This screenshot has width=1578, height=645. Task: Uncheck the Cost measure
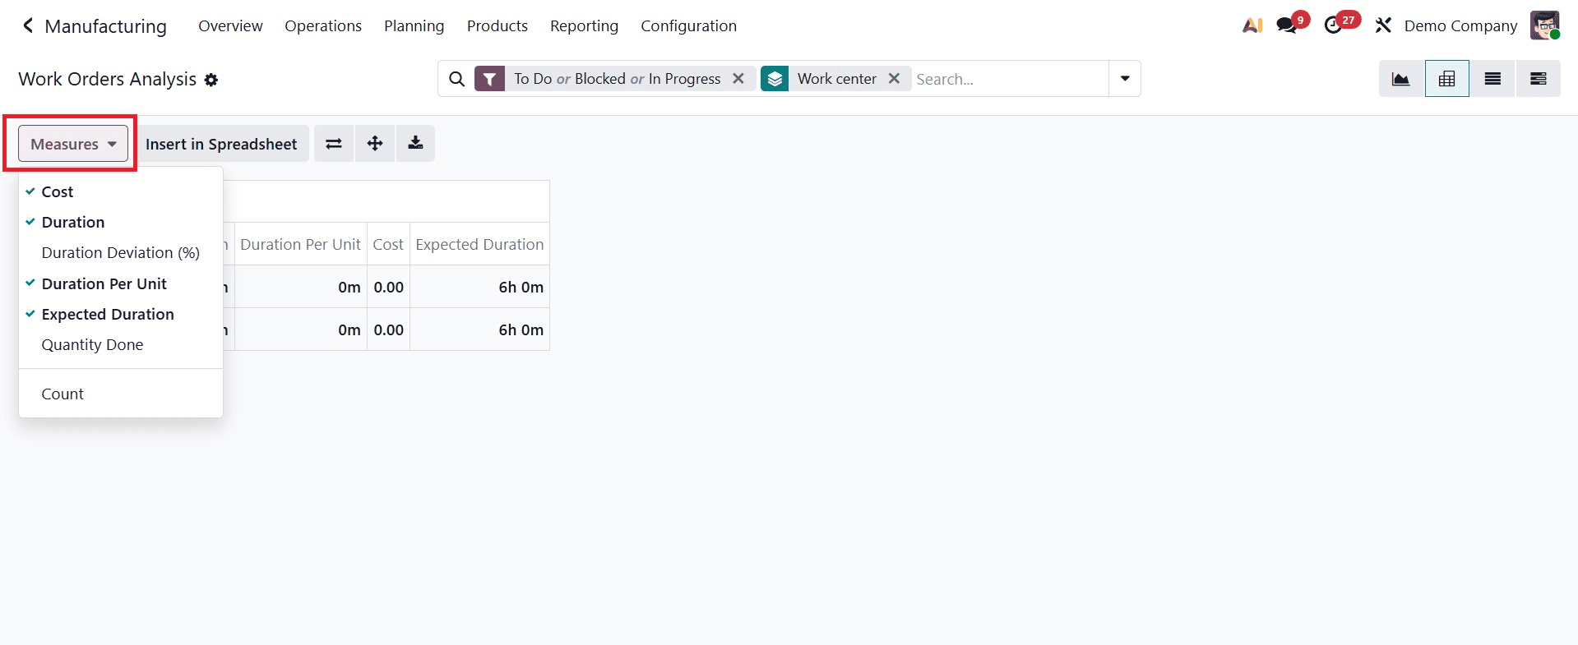[121, 191]
